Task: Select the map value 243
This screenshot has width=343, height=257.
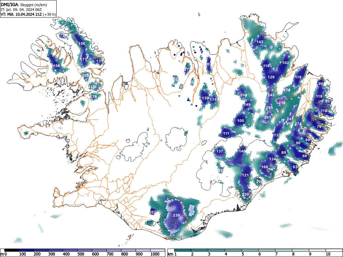Action: pos(271,95)
